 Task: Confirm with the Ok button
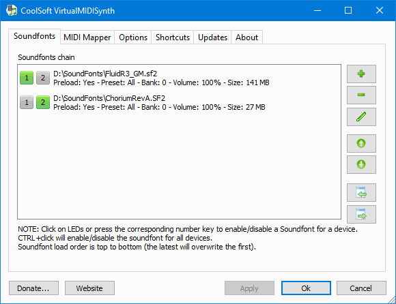pos(306,288)
